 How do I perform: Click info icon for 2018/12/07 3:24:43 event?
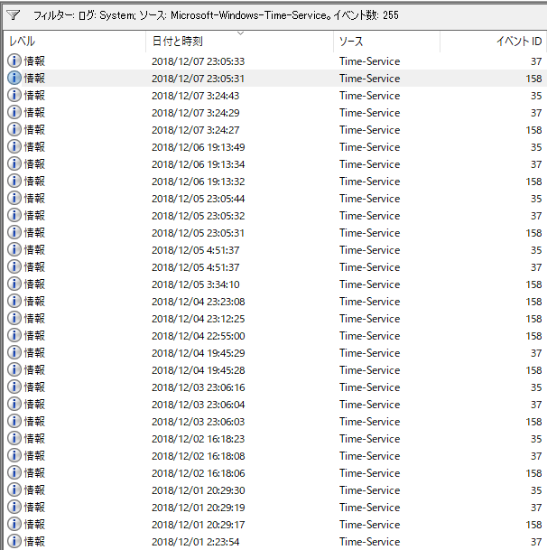coord(14,96)
